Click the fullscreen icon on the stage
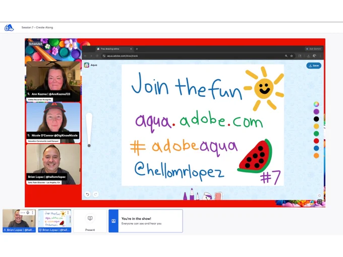Image resolution: width=343 pixels, height=257 pixels. 320,202
